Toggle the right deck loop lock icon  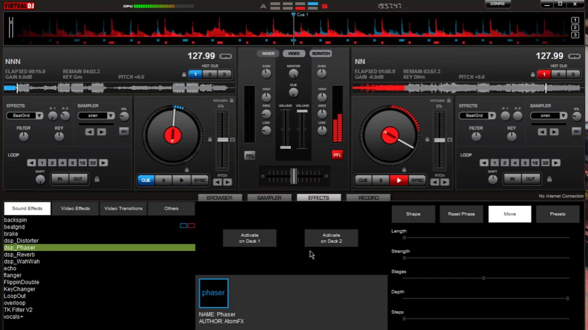tap(549, 179)
